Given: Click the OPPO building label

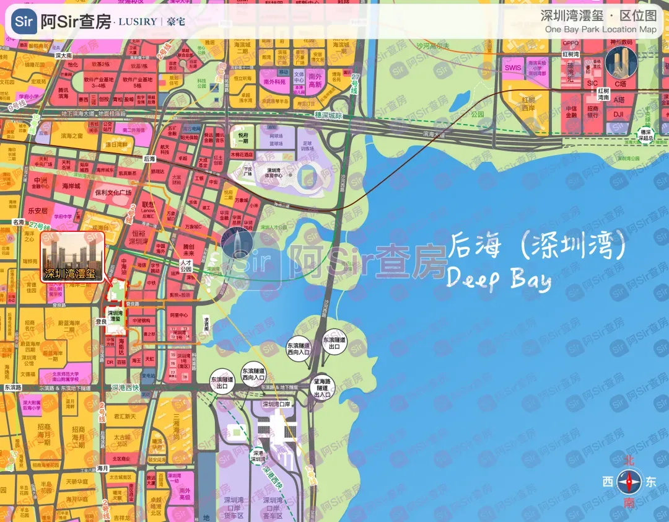Looking at the screenshot, I should (x=571, y=43).
